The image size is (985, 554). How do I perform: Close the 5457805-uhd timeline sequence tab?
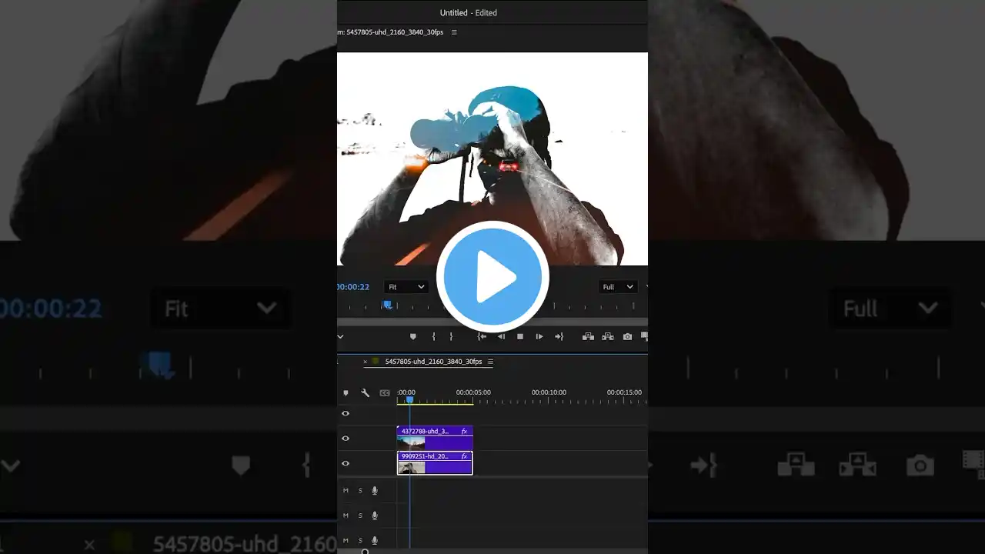[x=366, y=362]
